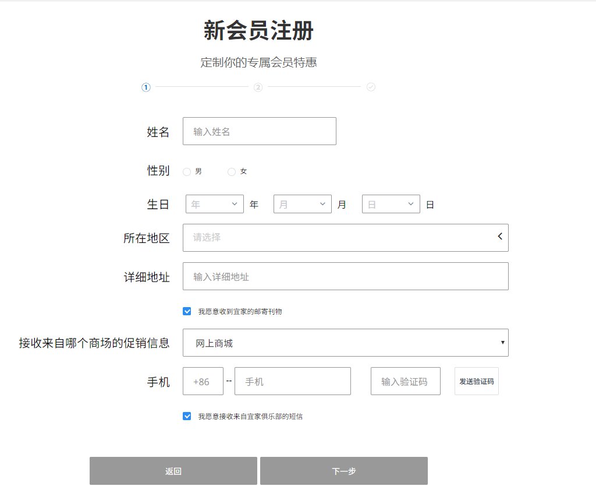Click the 发送验证码 send code button

tap(476, 381)
